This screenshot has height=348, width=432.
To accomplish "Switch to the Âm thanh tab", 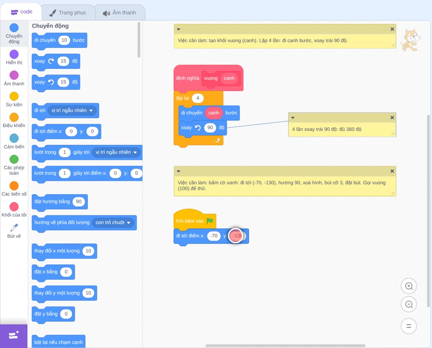I will click(x=120, y=13).
